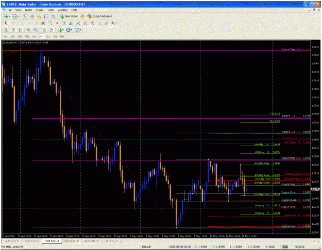Toggle Chart Shift from right border
The height and width of the screenshot is (250, 322).
click(52, 30)
